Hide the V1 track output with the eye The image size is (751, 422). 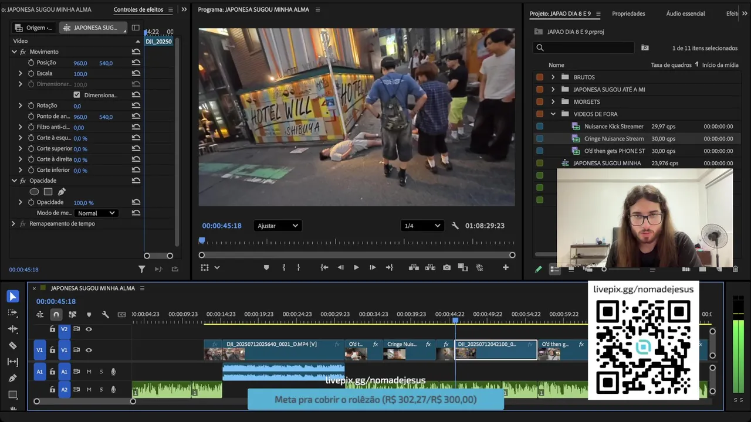[89, 350]
